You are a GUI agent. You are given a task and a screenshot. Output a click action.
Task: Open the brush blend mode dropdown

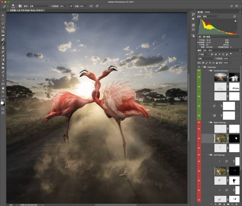click(39, 6)
